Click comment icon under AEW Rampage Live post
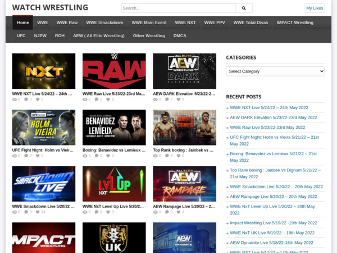Screen dimensions: 337x253 167,212
